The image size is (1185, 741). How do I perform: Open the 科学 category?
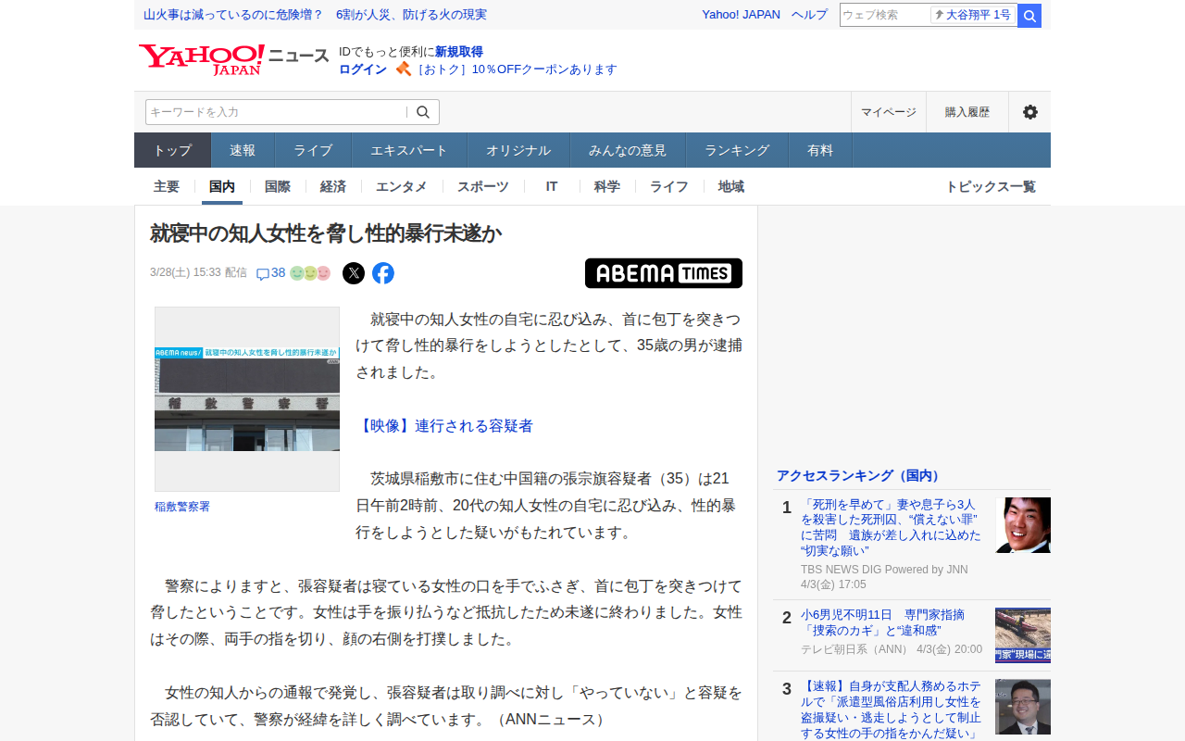pyautogui.click(x=607, y=186)
